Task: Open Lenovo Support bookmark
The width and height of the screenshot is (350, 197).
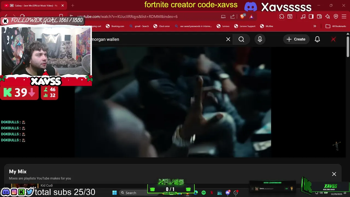Action: tap(245, 26)
